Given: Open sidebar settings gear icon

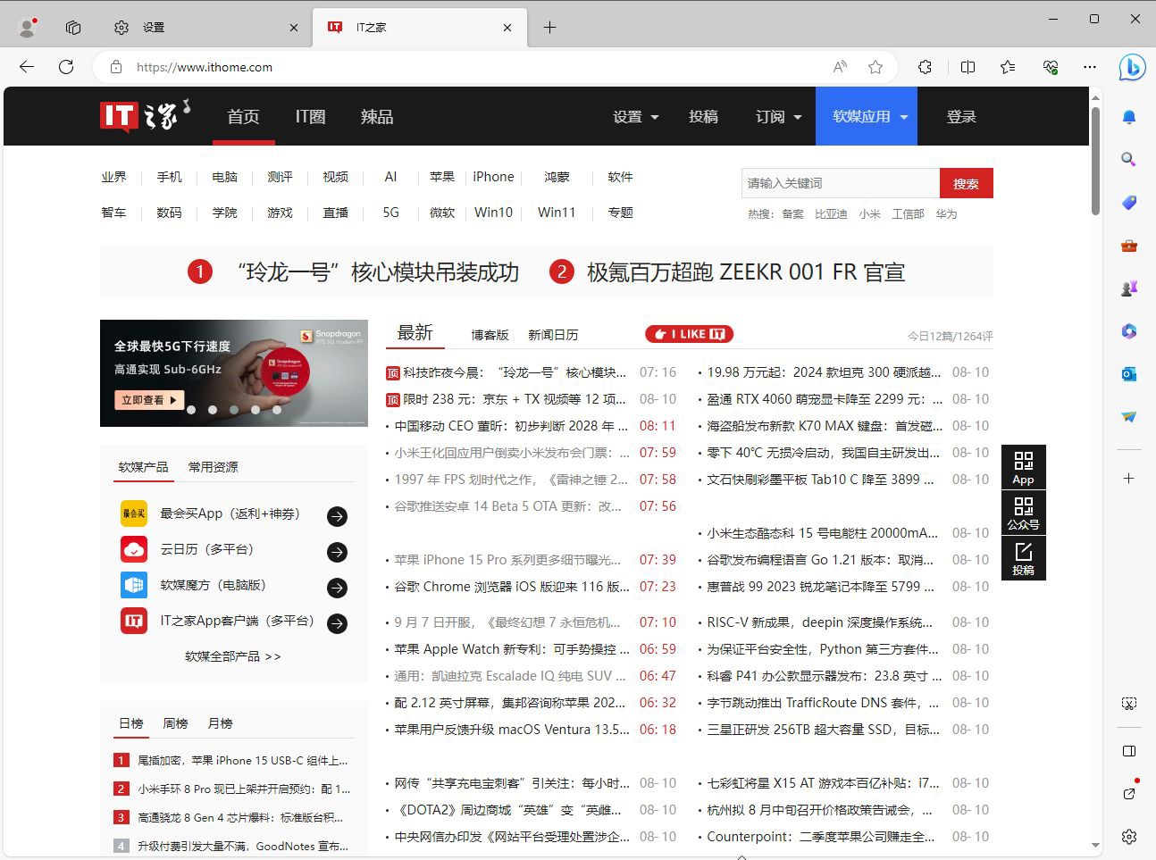Looking at the screenshot, I should 1129,837.
